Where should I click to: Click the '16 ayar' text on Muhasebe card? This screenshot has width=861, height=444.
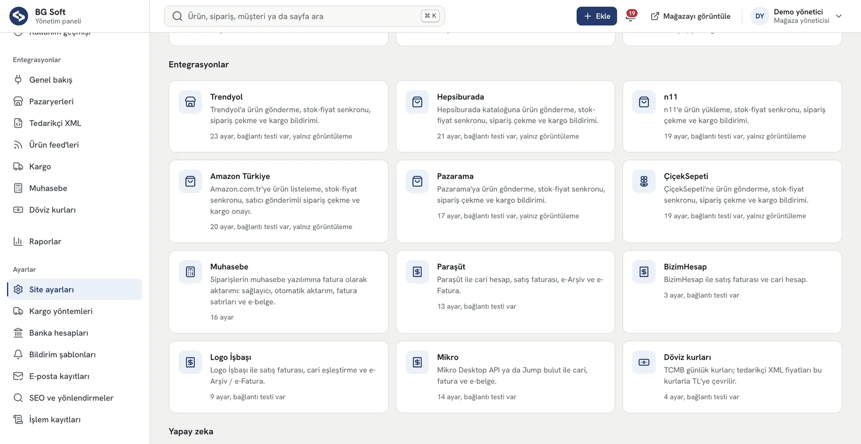point(222,318)
